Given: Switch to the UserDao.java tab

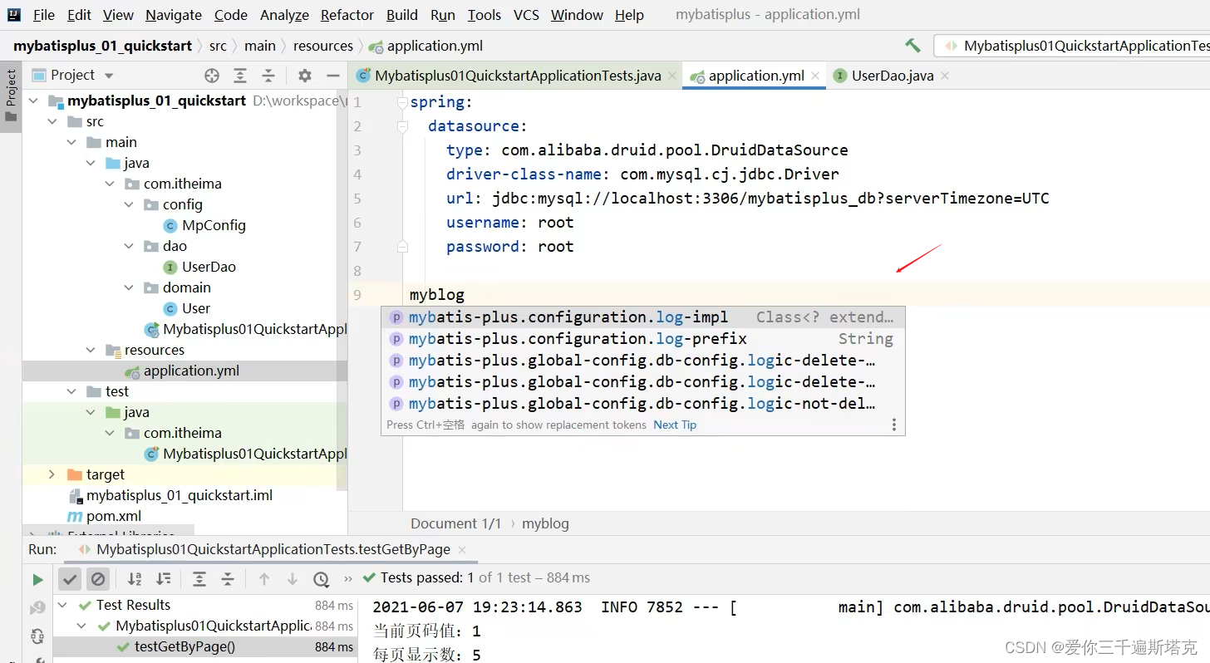Looking at the screenshot, I should [893, 75].
